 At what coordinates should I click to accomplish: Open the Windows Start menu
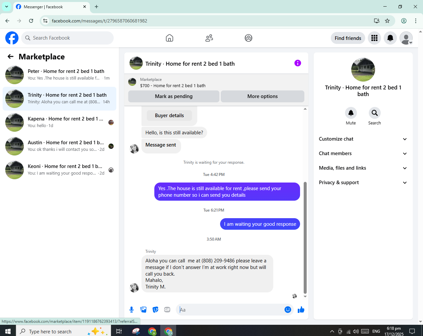pyautogui.click(x=8, y=331)
